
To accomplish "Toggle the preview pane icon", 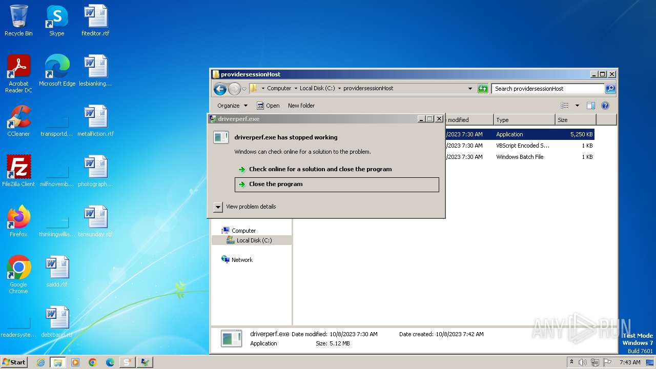I will tap(590, 106).
